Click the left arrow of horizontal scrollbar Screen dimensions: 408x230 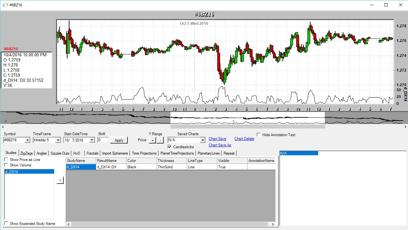[68, 224]
